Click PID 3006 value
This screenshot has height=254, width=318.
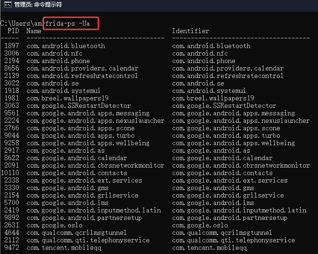point(12,53)
